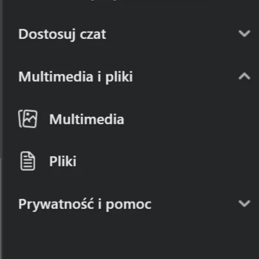Click the cut-off text above Dostosuj czat

pyautogui.click(x=106, y=1)
